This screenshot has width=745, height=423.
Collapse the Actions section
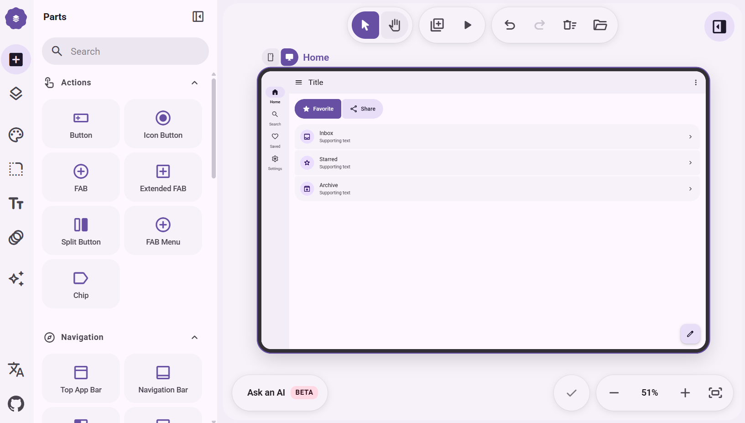point(195,83)
